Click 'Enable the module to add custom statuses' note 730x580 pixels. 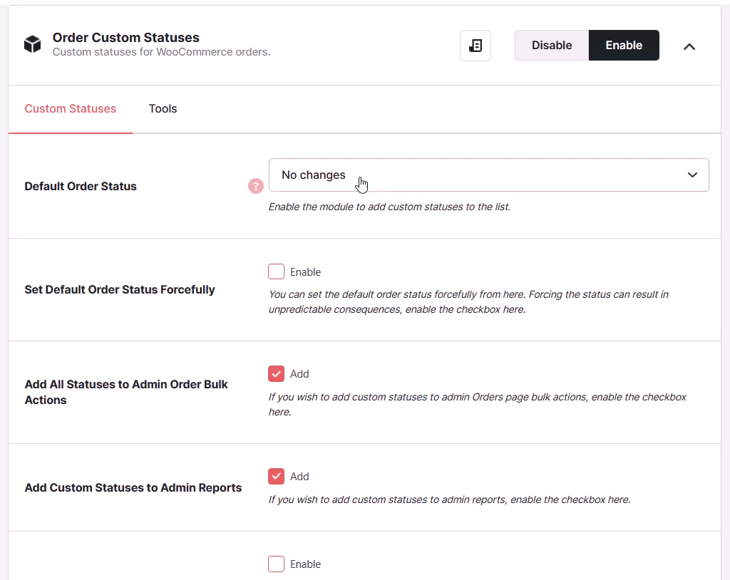point(389,207)
